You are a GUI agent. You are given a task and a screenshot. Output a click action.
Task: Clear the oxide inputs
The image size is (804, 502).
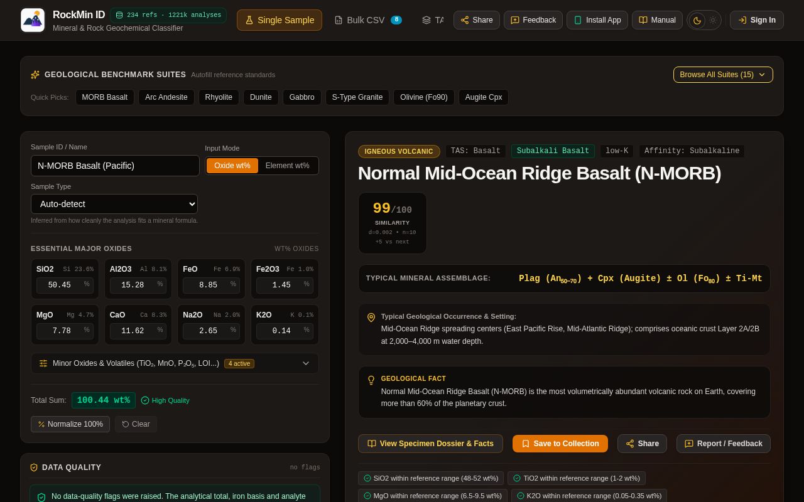click(136, 424)
